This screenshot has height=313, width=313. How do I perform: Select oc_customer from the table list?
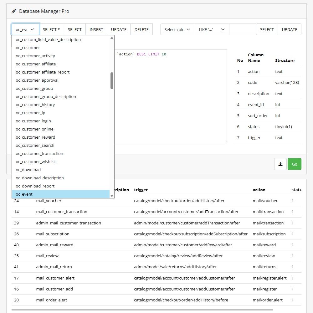pos(28,48)
